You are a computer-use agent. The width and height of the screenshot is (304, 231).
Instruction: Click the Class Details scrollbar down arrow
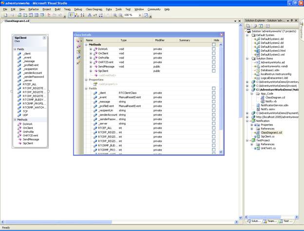pos(221,152)
